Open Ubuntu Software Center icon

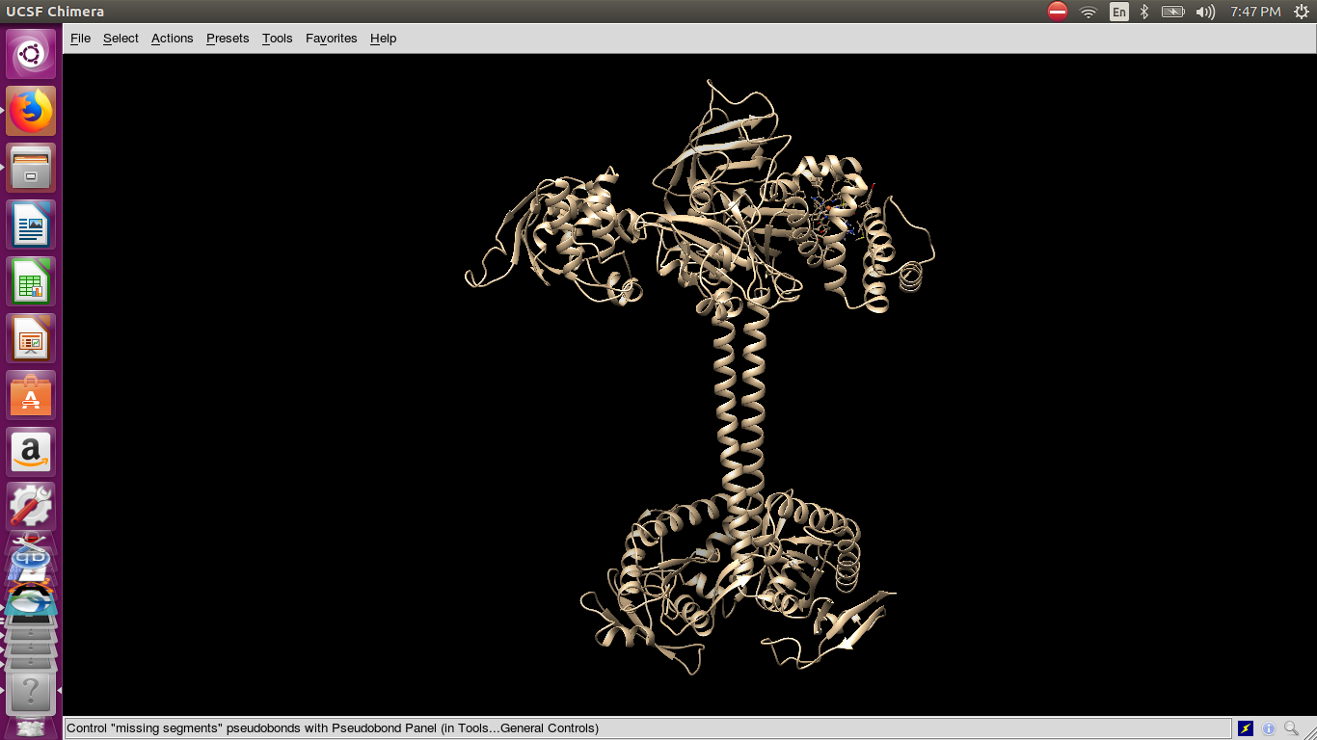pyautogui.click(x=32, y=396)
